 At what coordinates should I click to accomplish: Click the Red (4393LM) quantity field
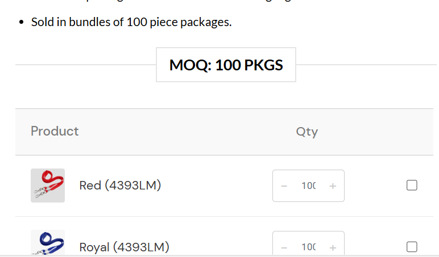coord(308,186)
